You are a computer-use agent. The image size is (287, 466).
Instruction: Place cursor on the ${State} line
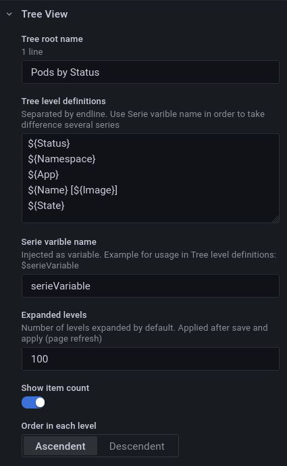(46, 206)
